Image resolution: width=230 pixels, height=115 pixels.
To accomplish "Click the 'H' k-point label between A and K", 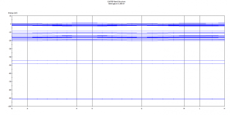I will pyautogui.click(x=77, y=109).
